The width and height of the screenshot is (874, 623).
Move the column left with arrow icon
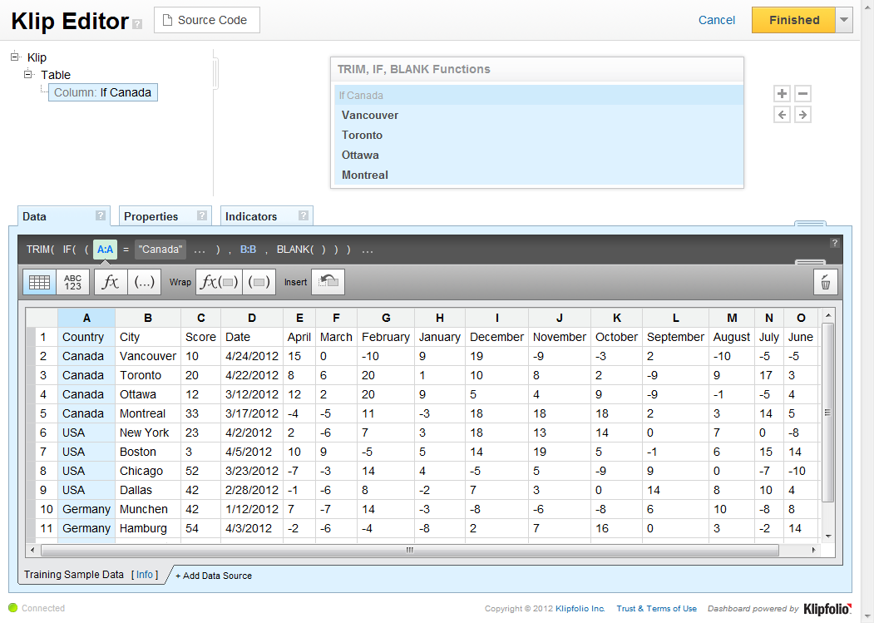(x=782, y=115)
